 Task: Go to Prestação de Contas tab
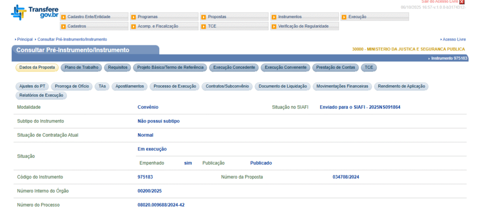pyautogui.click(x=335, y=68)
